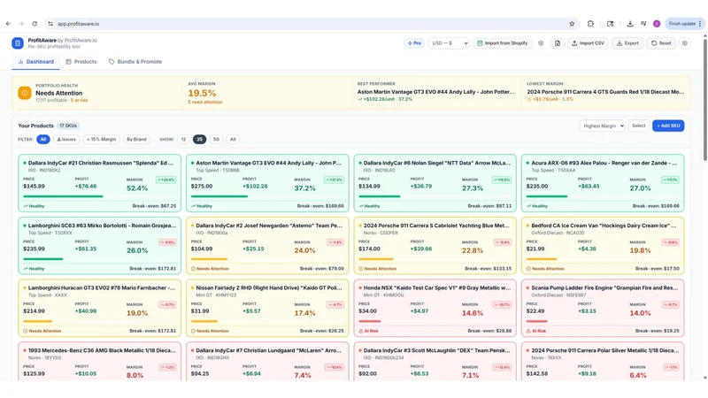
Task: Open the purple browser profile avatar
Action: tap(657, 24)
